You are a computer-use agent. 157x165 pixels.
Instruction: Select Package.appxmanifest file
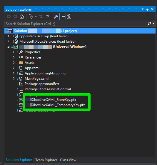42,84
